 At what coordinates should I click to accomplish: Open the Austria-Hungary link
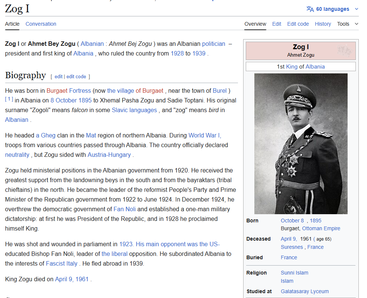point(109,155)
